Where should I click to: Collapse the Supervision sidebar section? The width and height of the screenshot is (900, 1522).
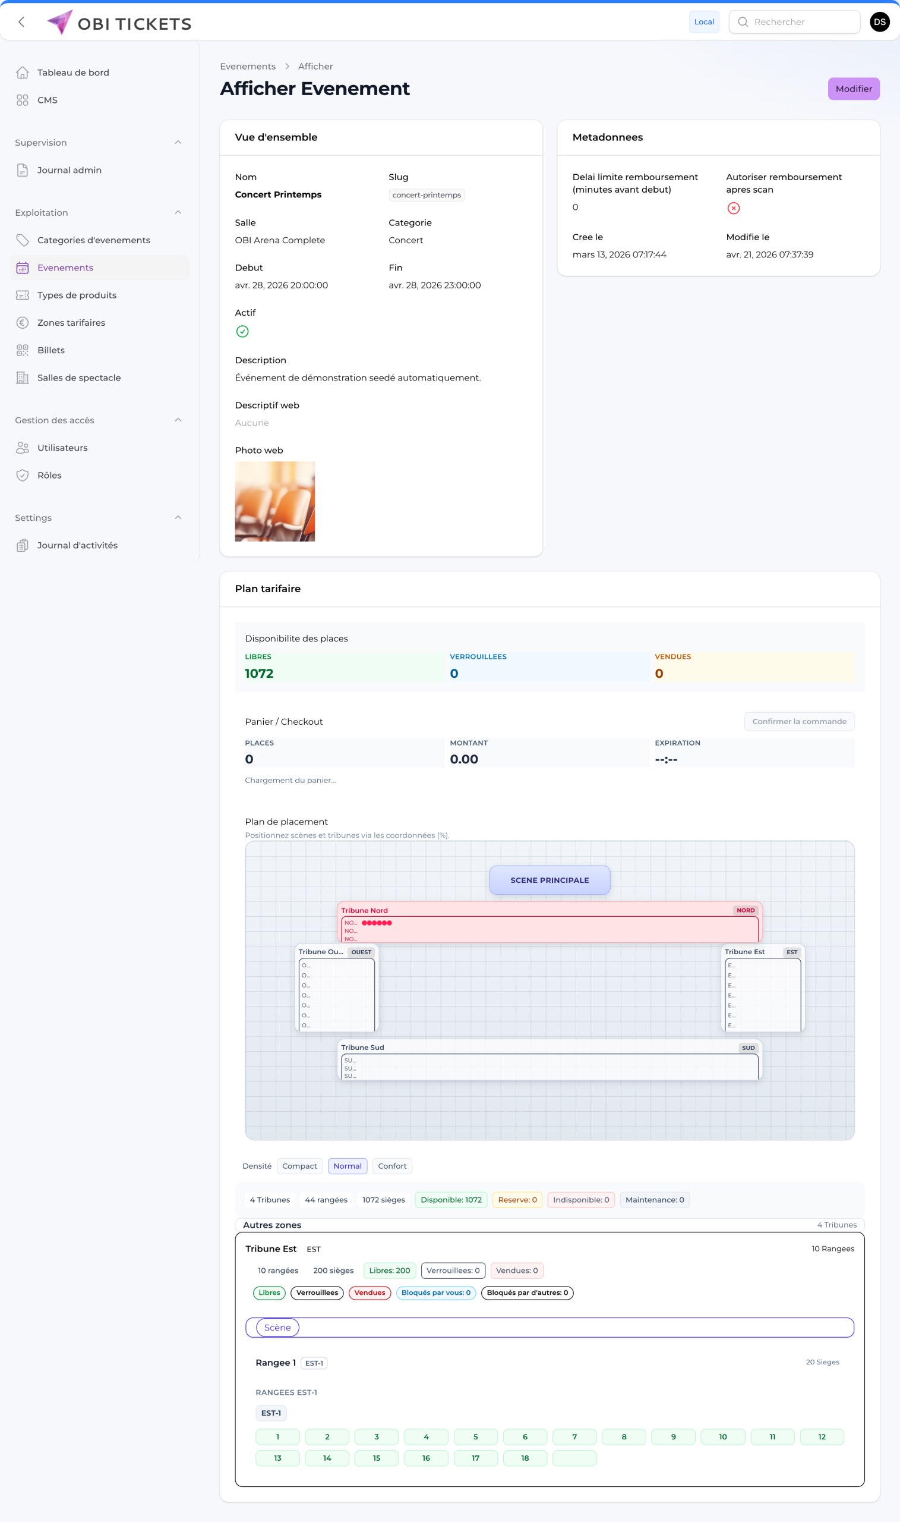(x=178, y=143)
